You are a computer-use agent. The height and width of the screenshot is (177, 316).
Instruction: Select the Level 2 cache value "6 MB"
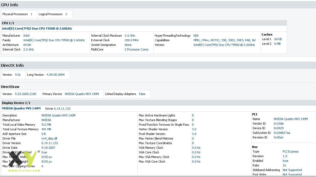[277, 44]
